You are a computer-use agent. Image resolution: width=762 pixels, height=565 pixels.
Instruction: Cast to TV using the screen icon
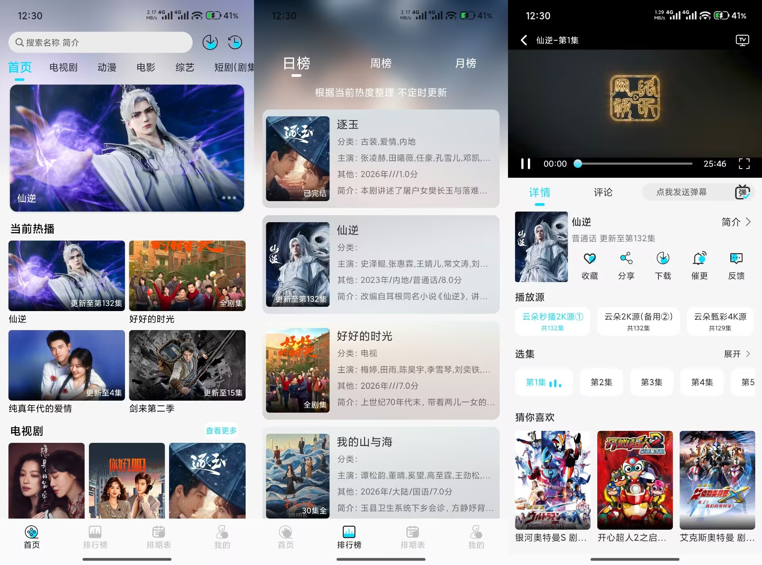coord(743,40)
